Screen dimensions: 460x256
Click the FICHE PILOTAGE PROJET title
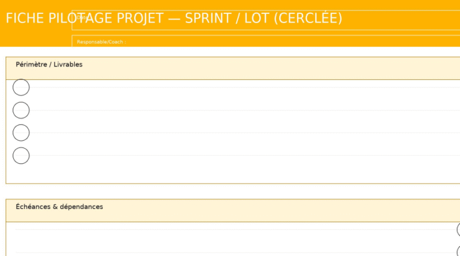tap(174, 18)
